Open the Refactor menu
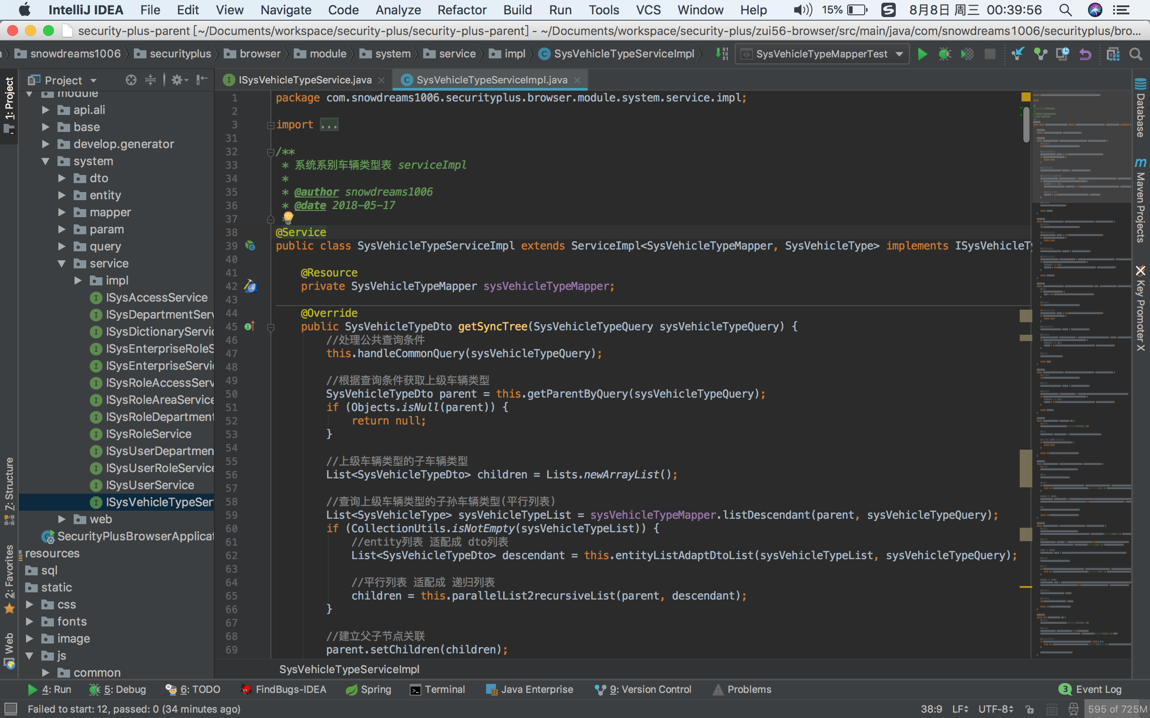Screen dimensions: 1150x718 click(x=461, y=9)
